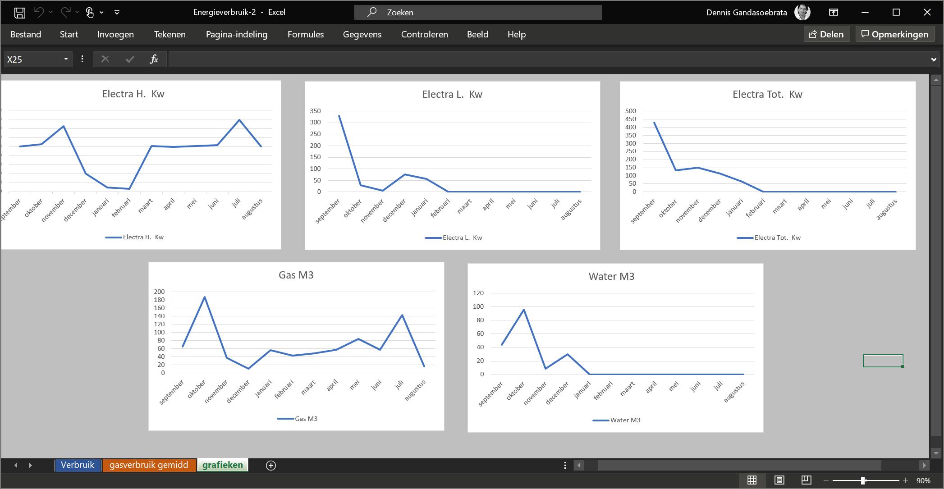Click the Touch/Mouse mode icon
Image resolution: width=944 pixels, height=489 pixels.
point(90,12)
